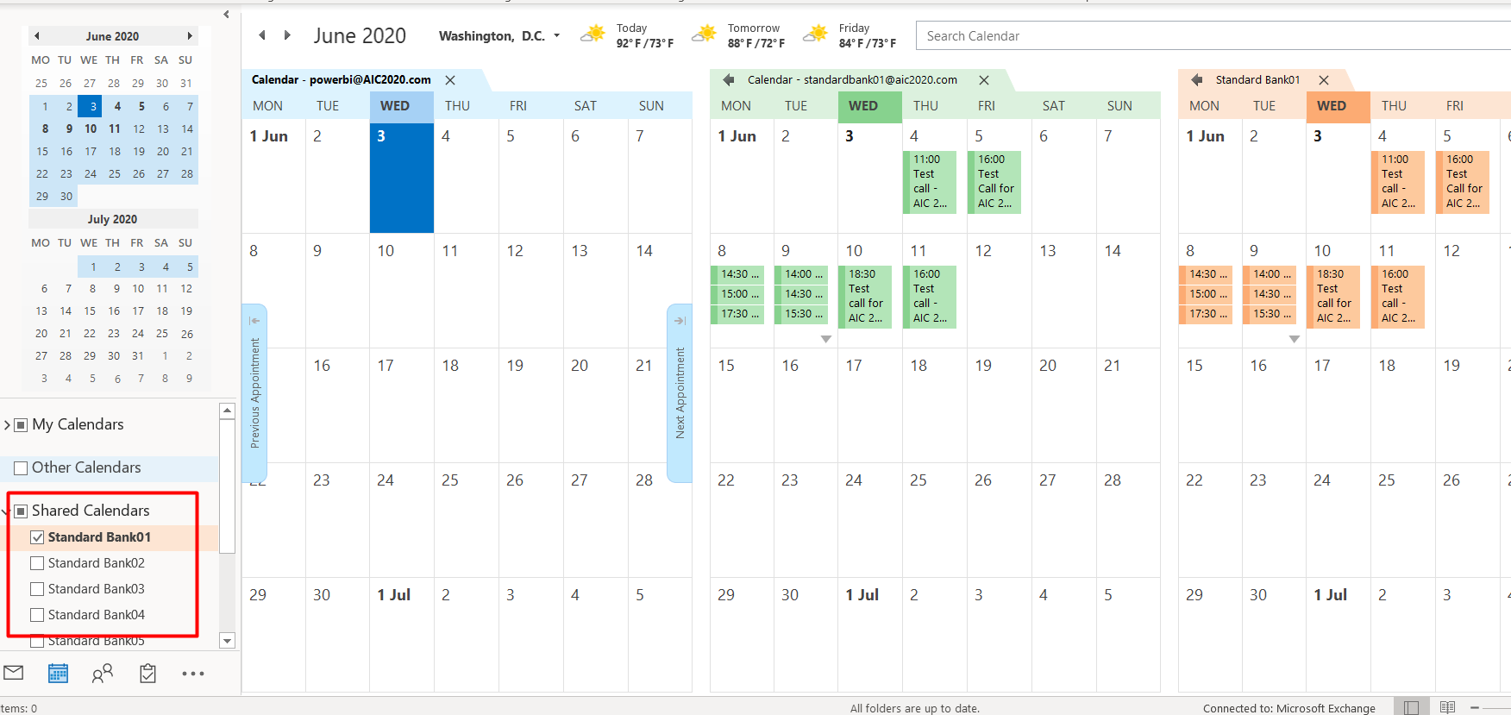Uncheck the Standard Bank01 calendar
This screenshot has width=1511, height=715.
[x=37, y=537]
